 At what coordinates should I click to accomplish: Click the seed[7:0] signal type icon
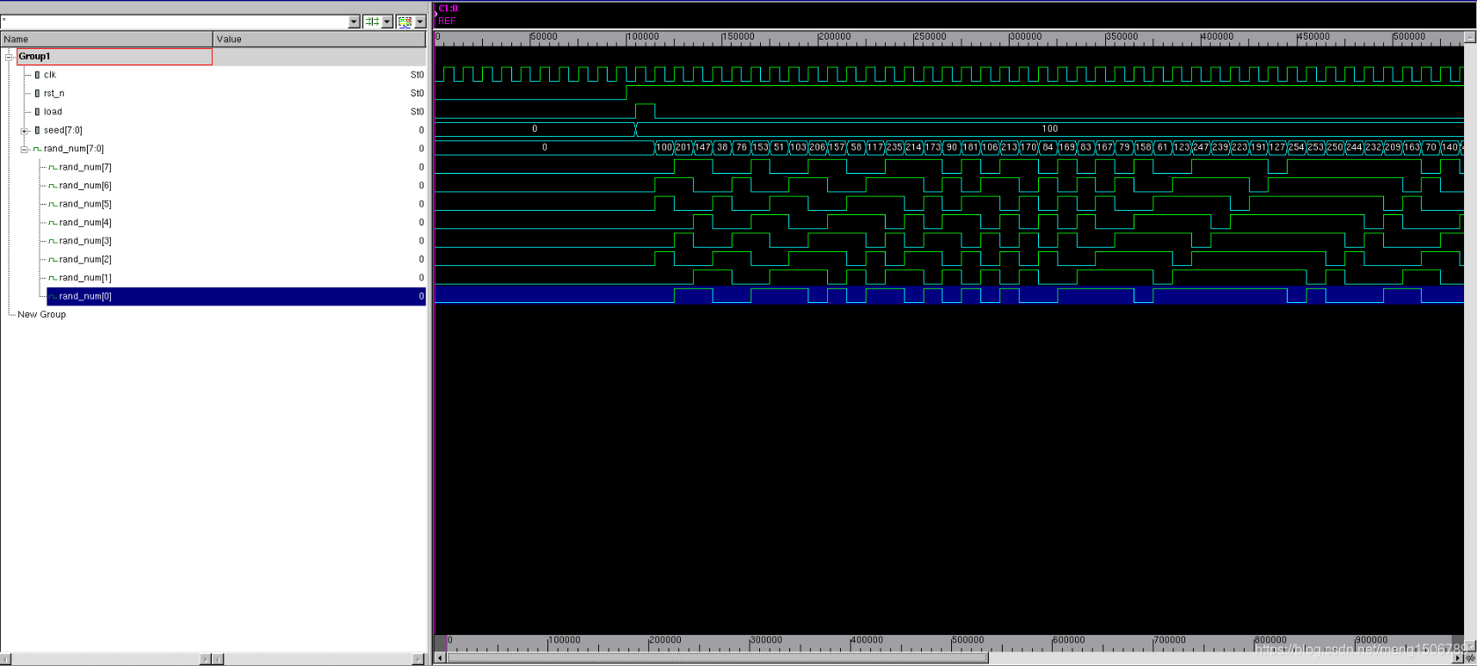(37, 130)
